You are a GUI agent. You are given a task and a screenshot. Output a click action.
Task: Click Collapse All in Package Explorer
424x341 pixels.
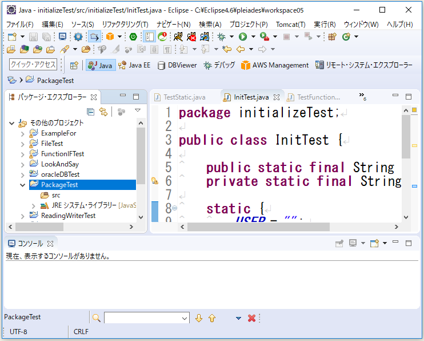(x=91, y=112)
